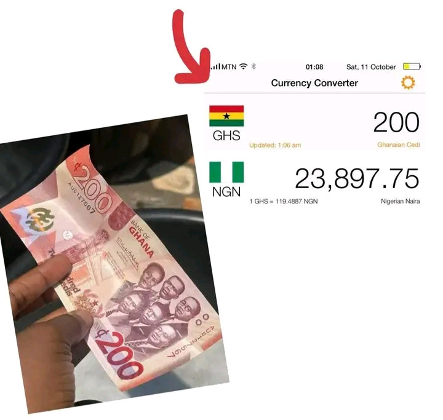Image resolution: width=443 pixels, height=420 pixels.
Task: Tap the 'Nigerian Naira' label
Action: pos(401,201)
